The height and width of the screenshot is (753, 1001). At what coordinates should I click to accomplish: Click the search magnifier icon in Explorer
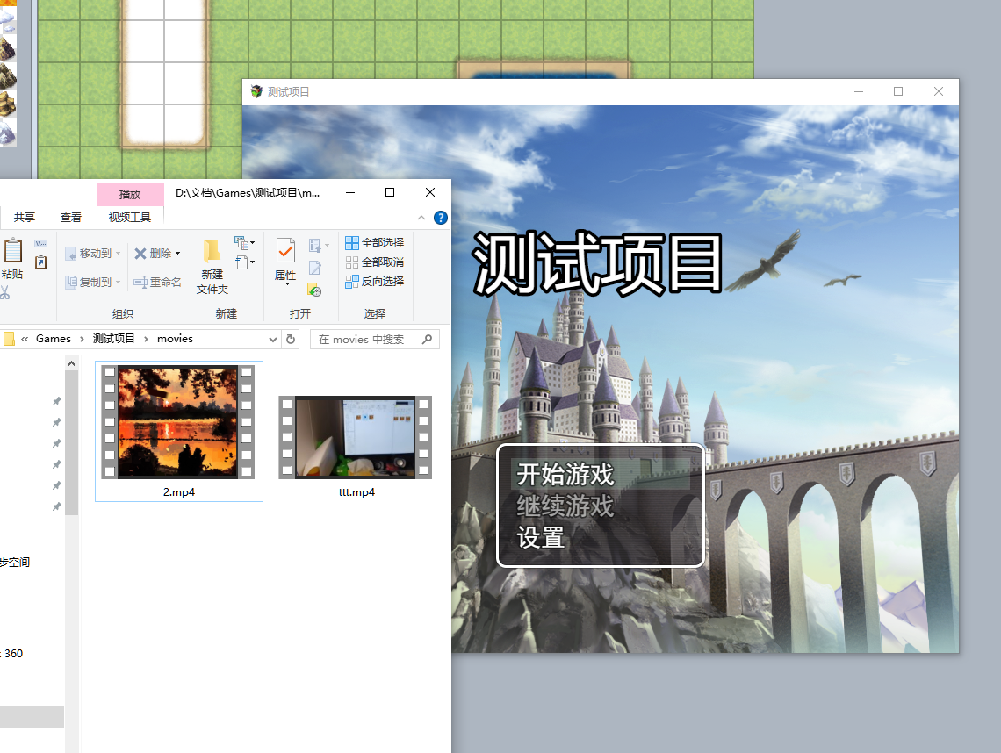click(427, 339)
